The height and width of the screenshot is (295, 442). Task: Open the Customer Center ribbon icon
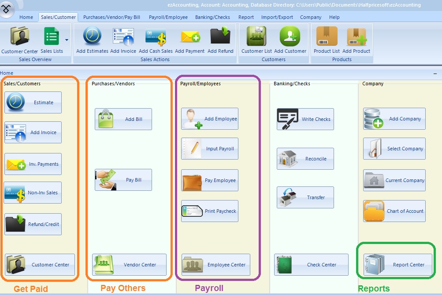click(20, 37)
